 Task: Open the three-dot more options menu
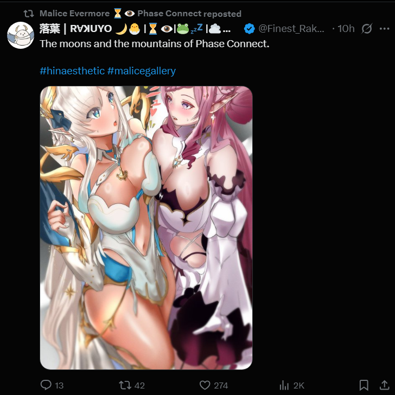384,29
